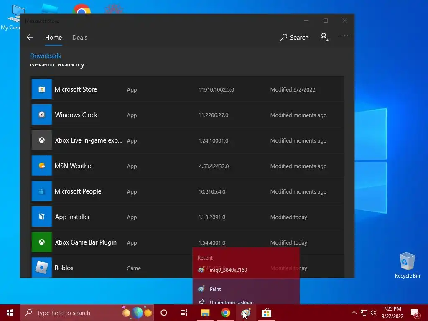Screen dimensions: 428x321
Task: Click the network tray icon
Action: 364,313
